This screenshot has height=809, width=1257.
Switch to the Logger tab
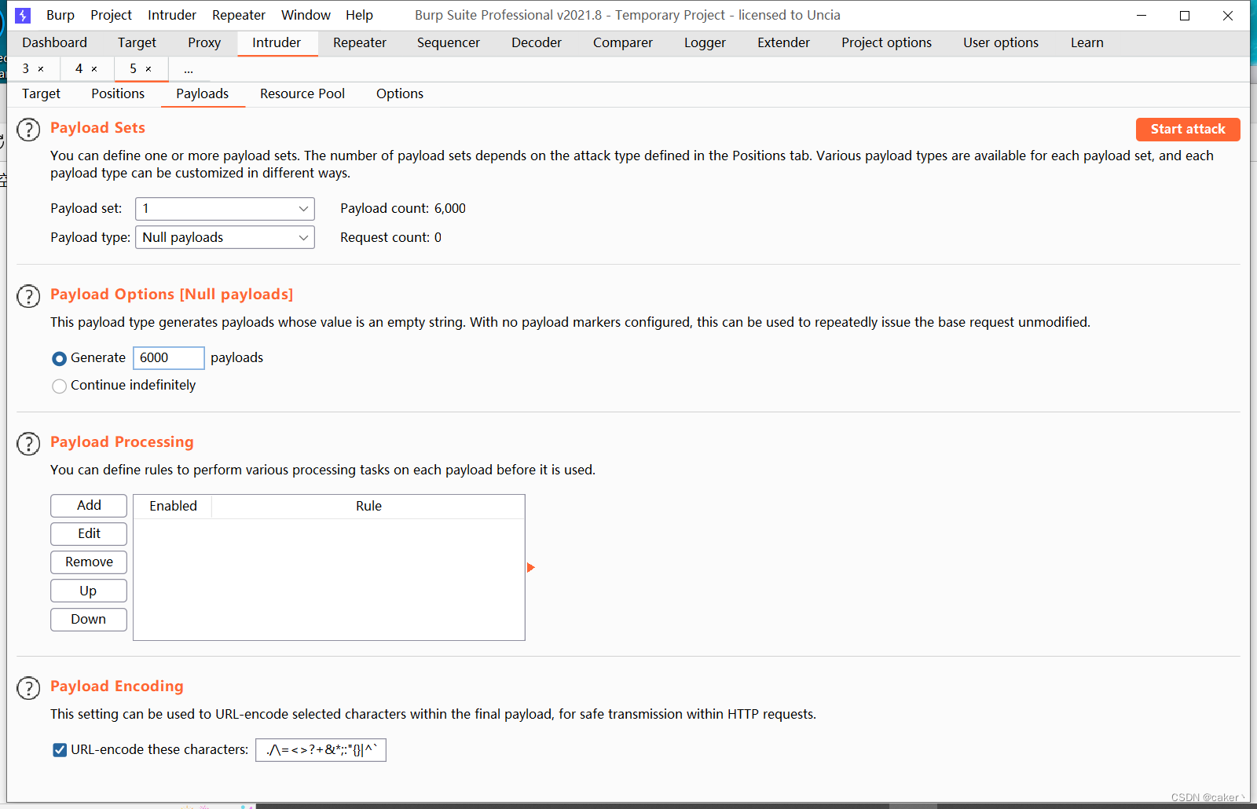[x=705, y=42]
